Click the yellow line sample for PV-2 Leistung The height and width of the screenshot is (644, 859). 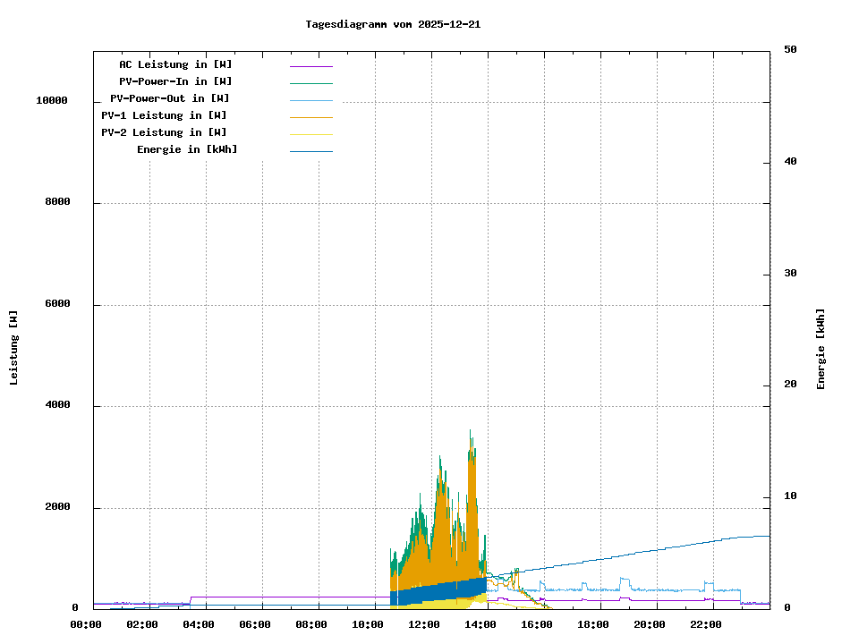pyautogui.click(x=310, y=134)
